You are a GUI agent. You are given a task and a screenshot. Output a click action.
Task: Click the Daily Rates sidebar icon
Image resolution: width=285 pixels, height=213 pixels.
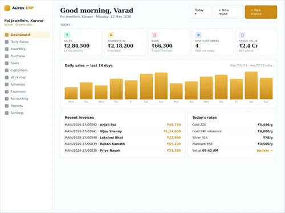[x=7, y=42]
